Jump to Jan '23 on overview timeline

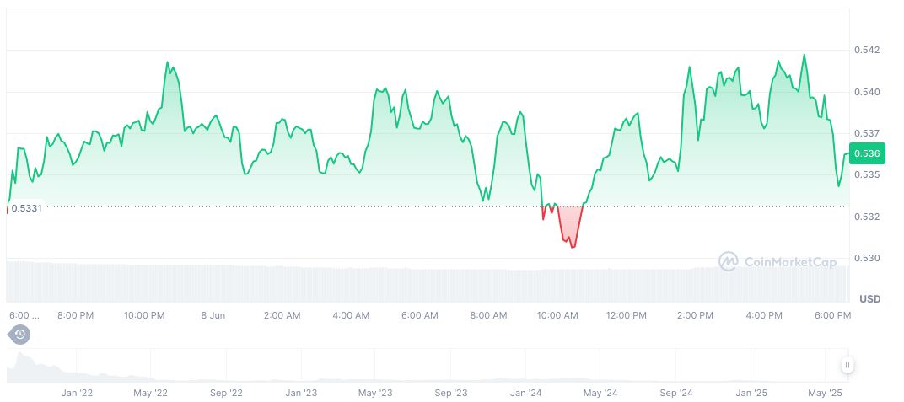click(301, 393)
